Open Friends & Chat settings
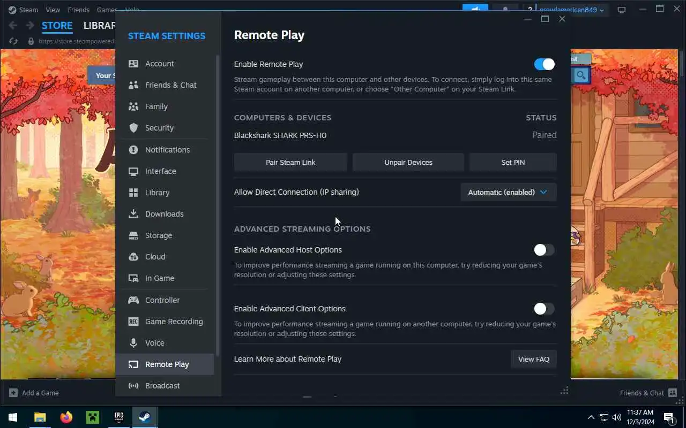This screenshot has width=686, height=428. (165, 85)
